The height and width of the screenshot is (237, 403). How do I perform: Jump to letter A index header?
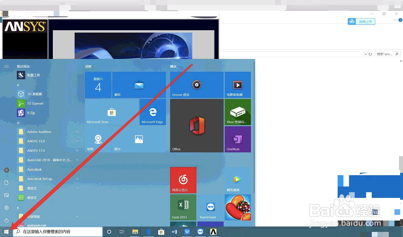18,123
